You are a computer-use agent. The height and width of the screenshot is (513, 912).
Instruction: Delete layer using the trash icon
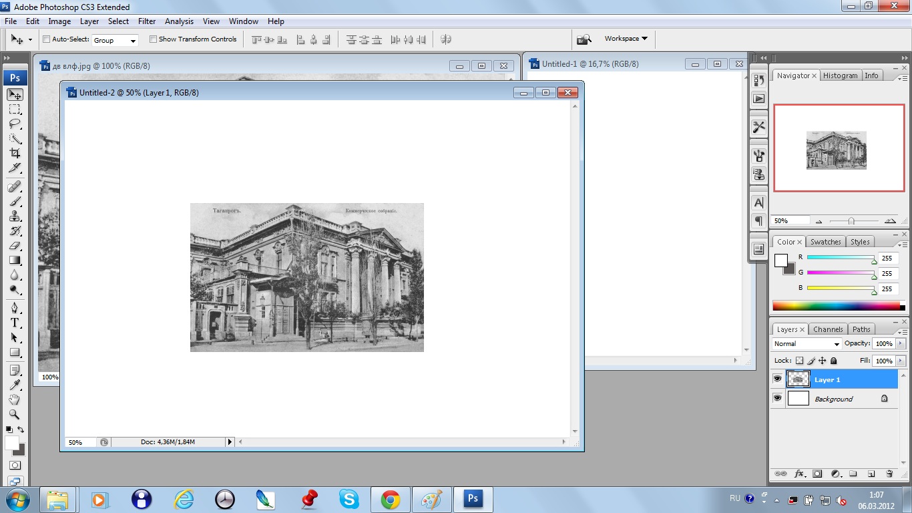pos(889,474)
